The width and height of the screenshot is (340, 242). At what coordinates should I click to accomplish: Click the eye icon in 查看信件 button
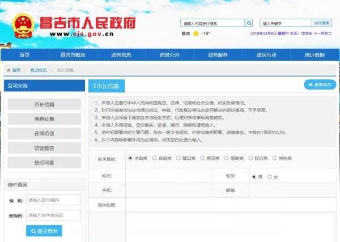[311, 85]
